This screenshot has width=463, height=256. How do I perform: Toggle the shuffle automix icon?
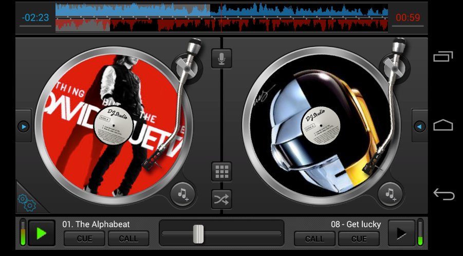pos(221,199)
